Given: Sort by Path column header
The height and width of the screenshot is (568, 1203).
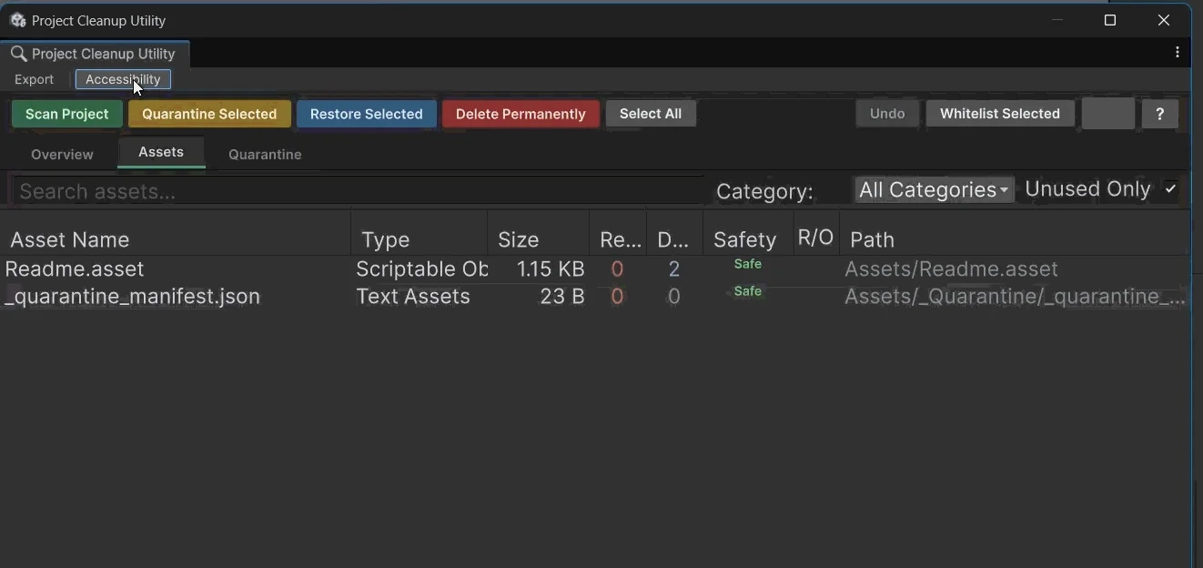Looking at the screenshot, I should click(1015, 239).
